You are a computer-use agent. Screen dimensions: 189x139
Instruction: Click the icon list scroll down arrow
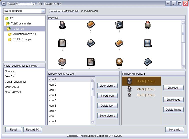tap(92, 122)
